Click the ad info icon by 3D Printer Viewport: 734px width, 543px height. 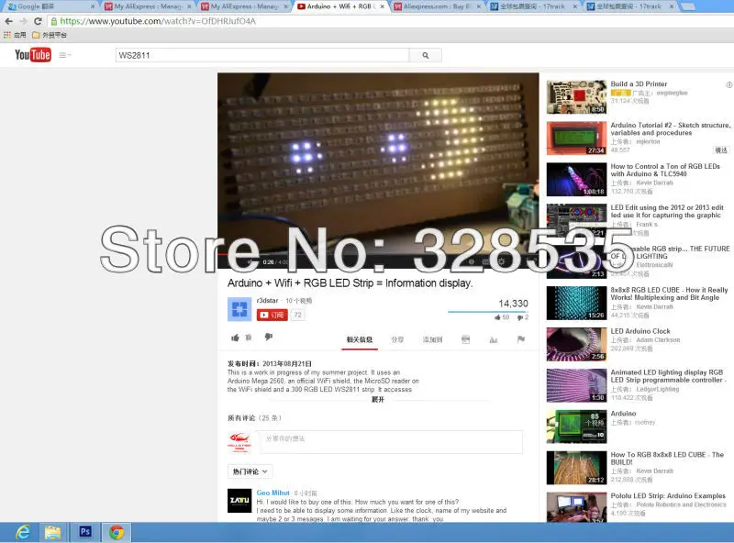tap(728, 84)
